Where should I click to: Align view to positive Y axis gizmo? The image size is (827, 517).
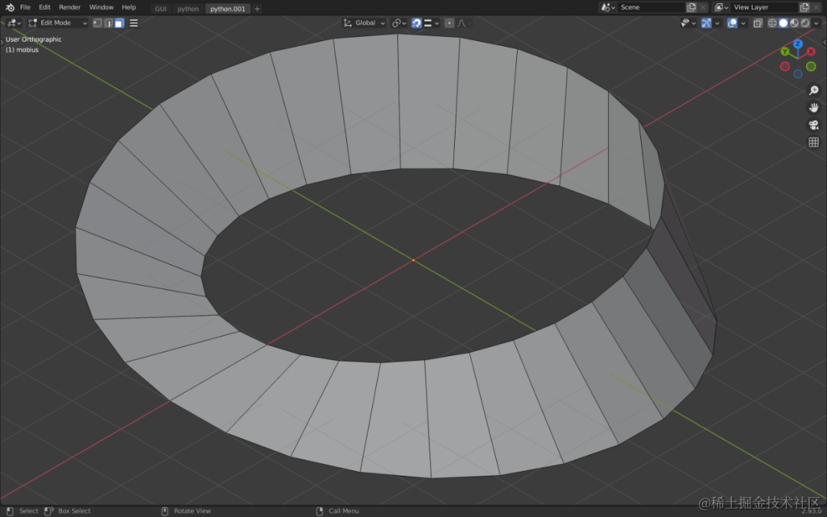coord(785,51)
